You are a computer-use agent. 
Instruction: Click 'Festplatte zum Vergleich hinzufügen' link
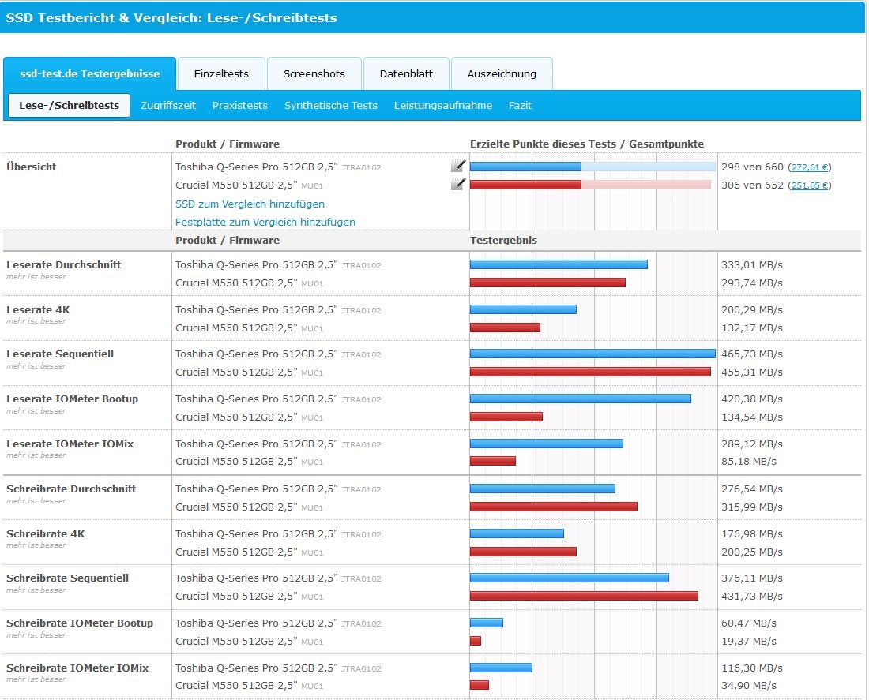(265, 222)
